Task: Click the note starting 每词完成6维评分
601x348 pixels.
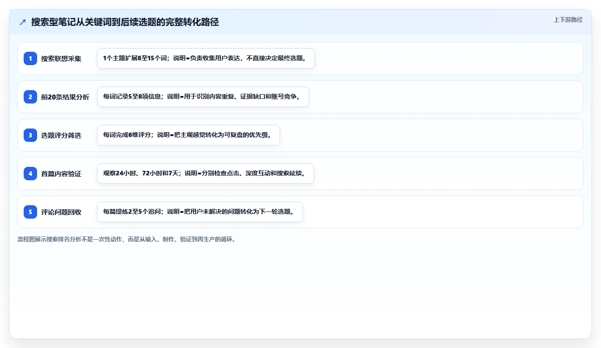Action: tap(189, 135)
